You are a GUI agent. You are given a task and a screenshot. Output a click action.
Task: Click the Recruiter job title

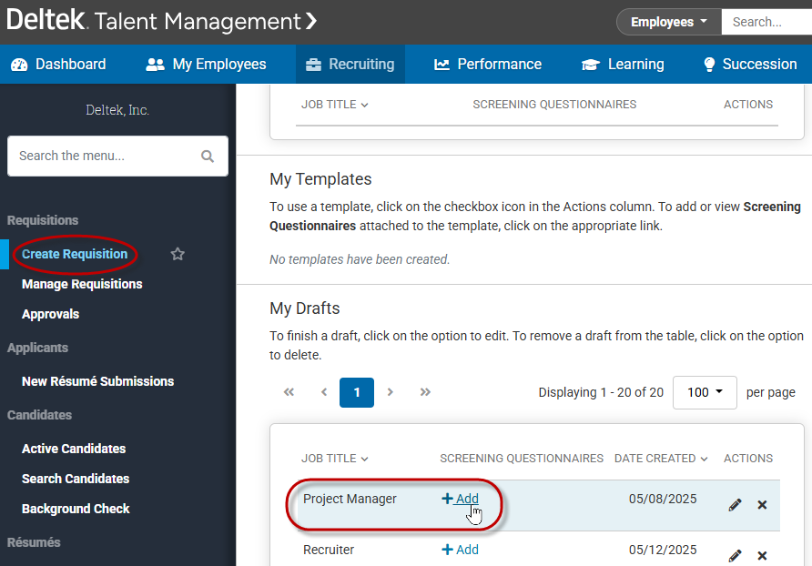pyautogui.click(x=329, y=550)
